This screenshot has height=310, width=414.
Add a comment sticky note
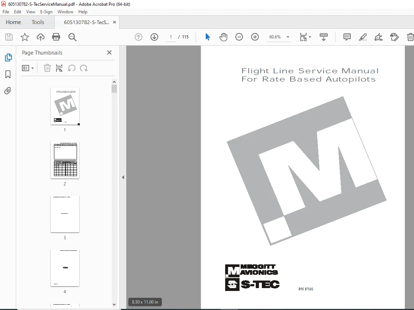pos(347,37)
